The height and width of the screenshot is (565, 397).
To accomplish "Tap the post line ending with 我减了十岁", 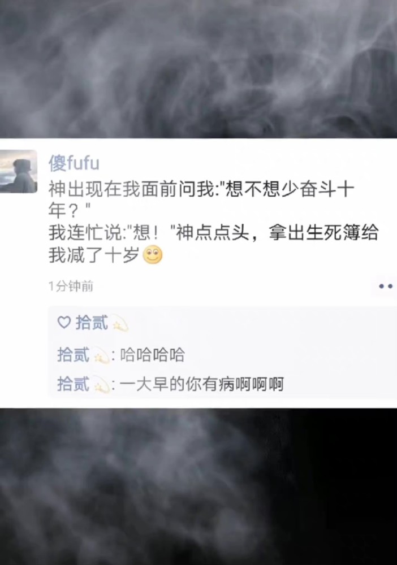I will [x=94, y=255].
